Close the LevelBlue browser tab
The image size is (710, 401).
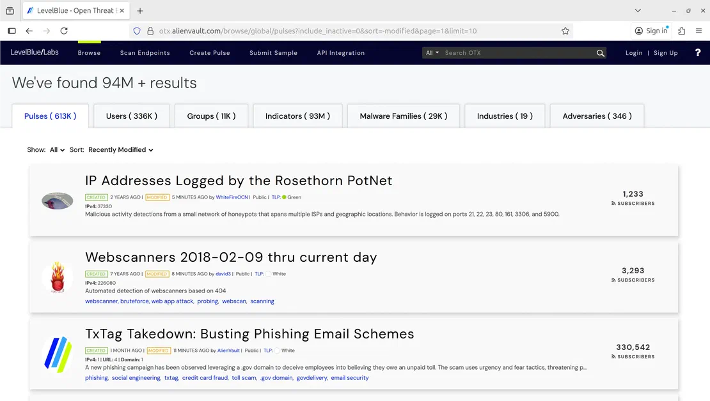coord(122,10)
